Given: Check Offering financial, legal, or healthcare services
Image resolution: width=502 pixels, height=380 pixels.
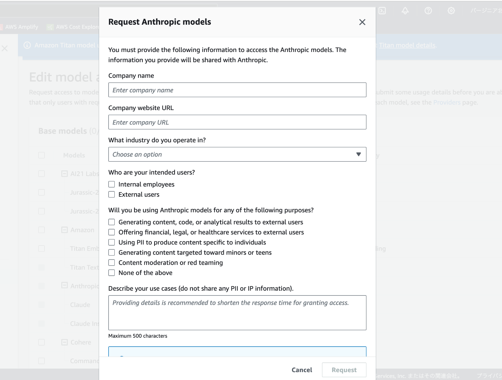Looking at the screenshot, I should [112, 232].
